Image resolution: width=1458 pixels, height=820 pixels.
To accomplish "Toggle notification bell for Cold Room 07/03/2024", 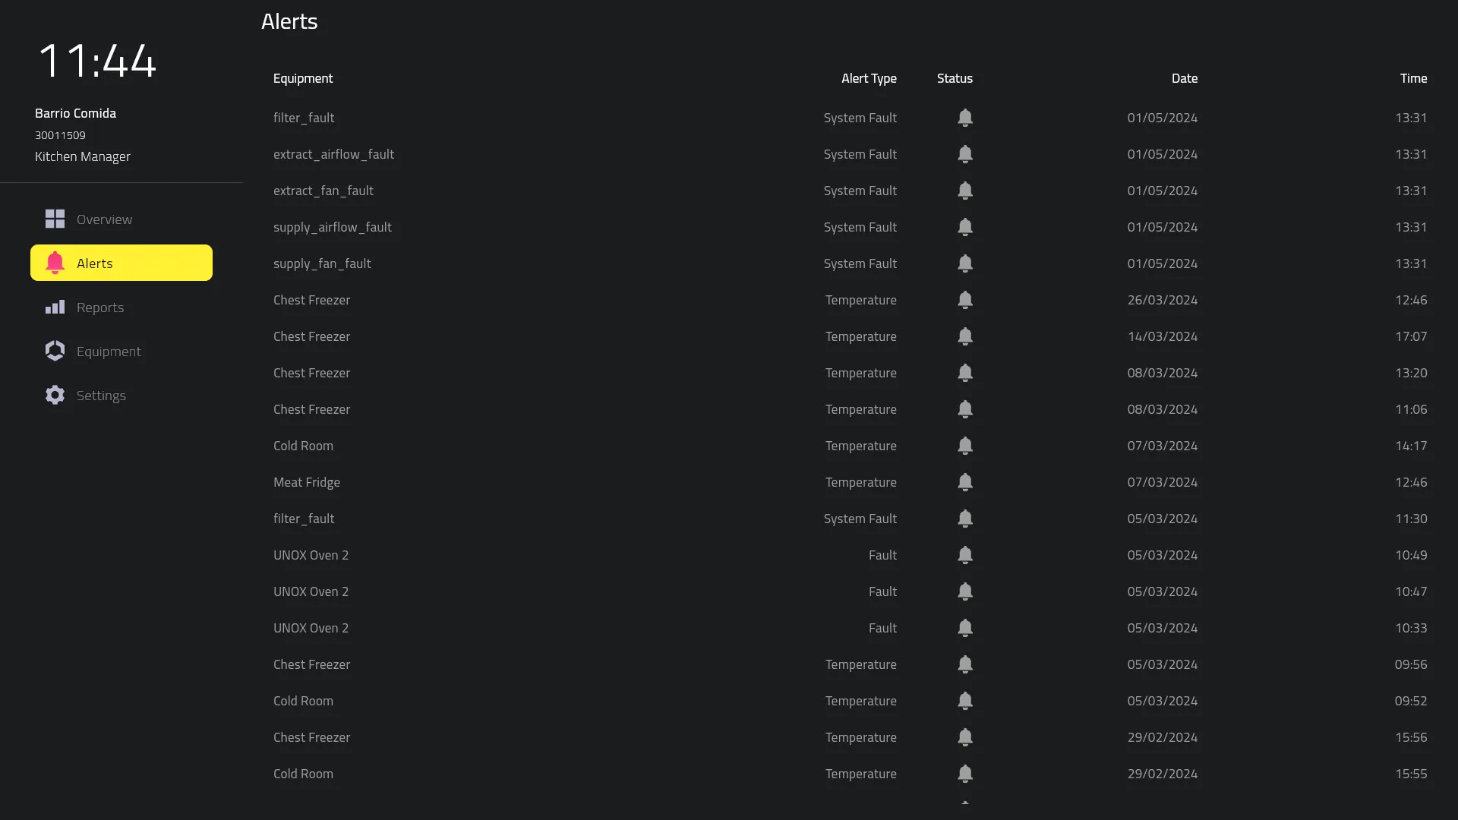I will 964,446.
